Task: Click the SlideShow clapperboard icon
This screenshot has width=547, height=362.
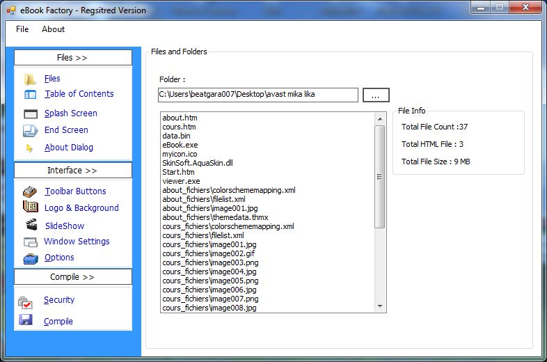Action: pyautogui.click(x=31, y=224)
